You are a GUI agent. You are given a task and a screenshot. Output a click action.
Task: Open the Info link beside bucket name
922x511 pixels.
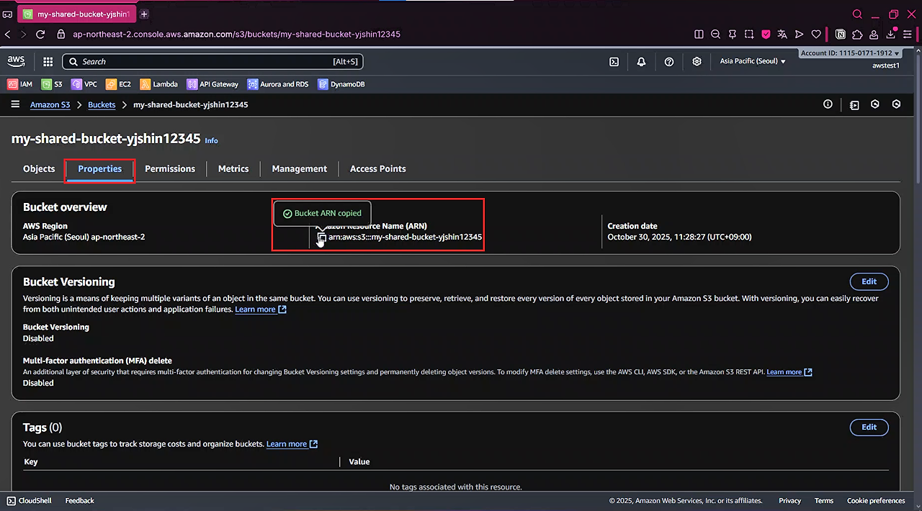click(211, 140)
